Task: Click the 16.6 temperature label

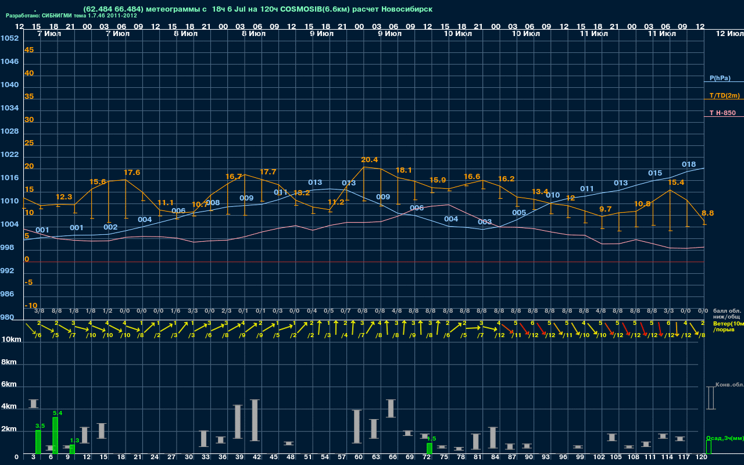Action: pos(472,177)
